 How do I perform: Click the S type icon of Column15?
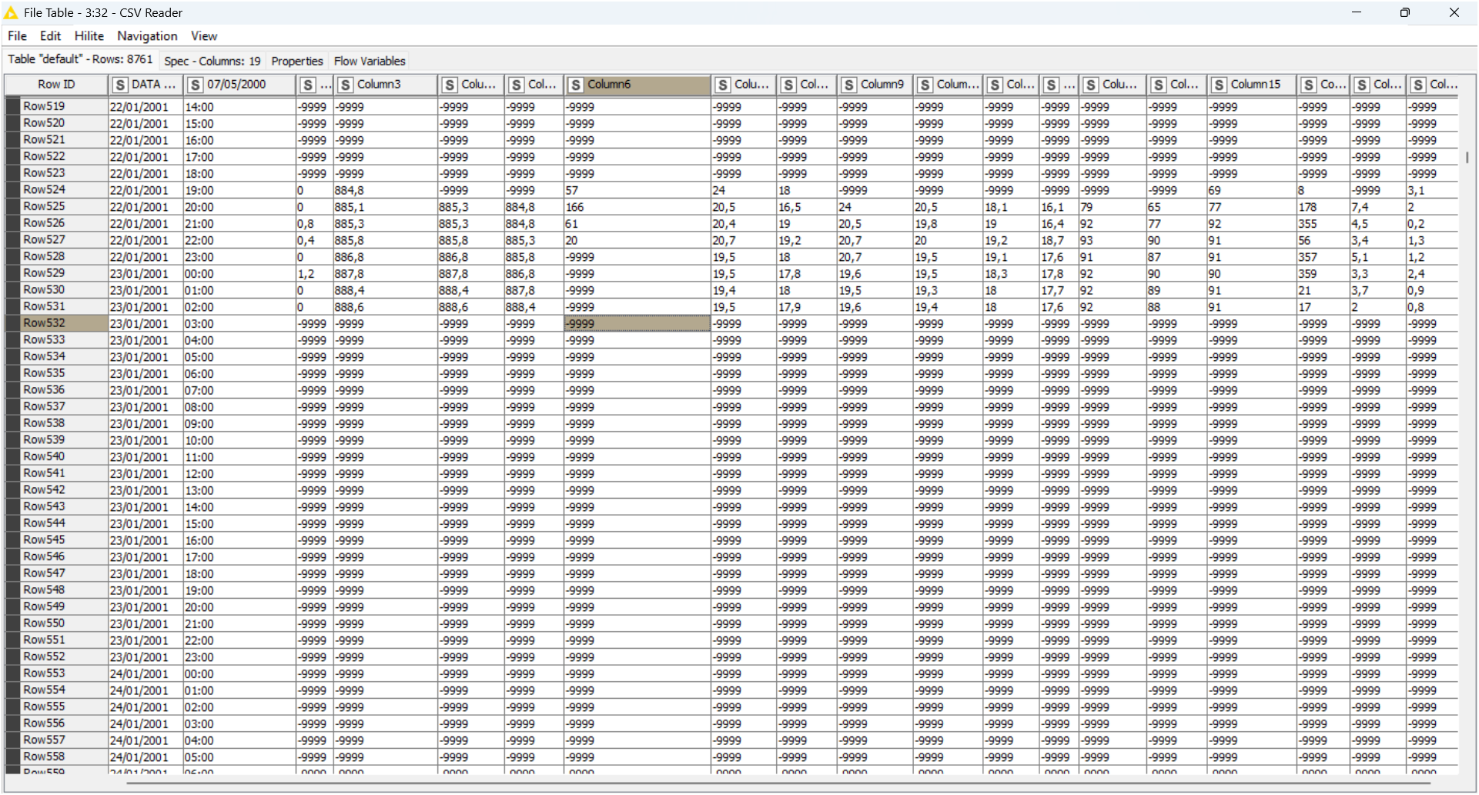(1220, 85)
